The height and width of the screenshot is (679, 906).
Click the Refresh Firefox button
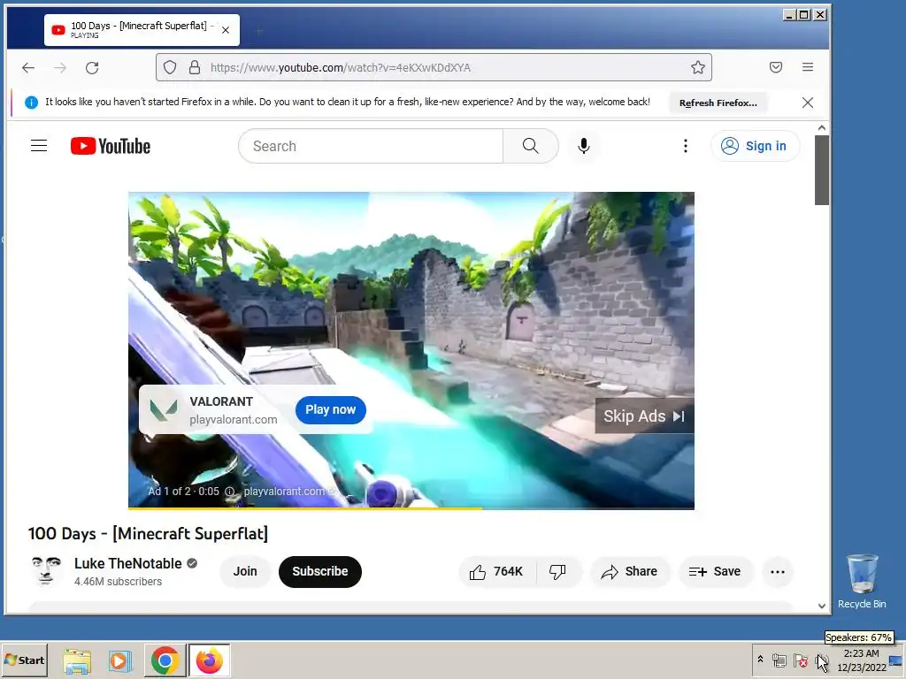[x=718, y=103]
